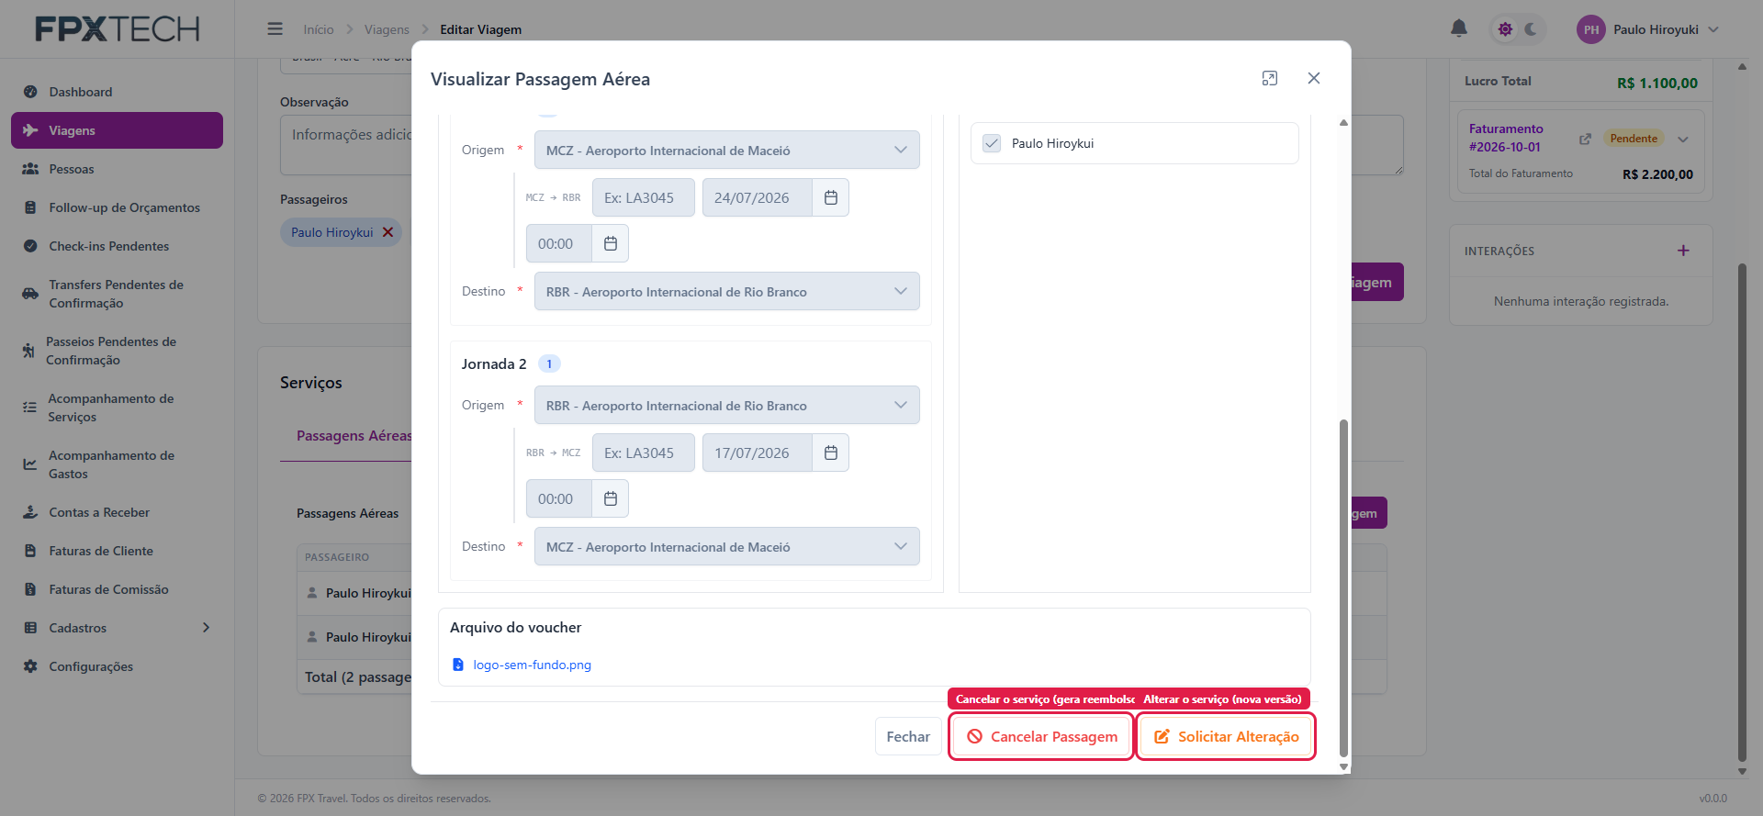1763x816 pixels.
Task: Remove passenger Paulo Hiroykui chip X
Action: coord(387,232)
